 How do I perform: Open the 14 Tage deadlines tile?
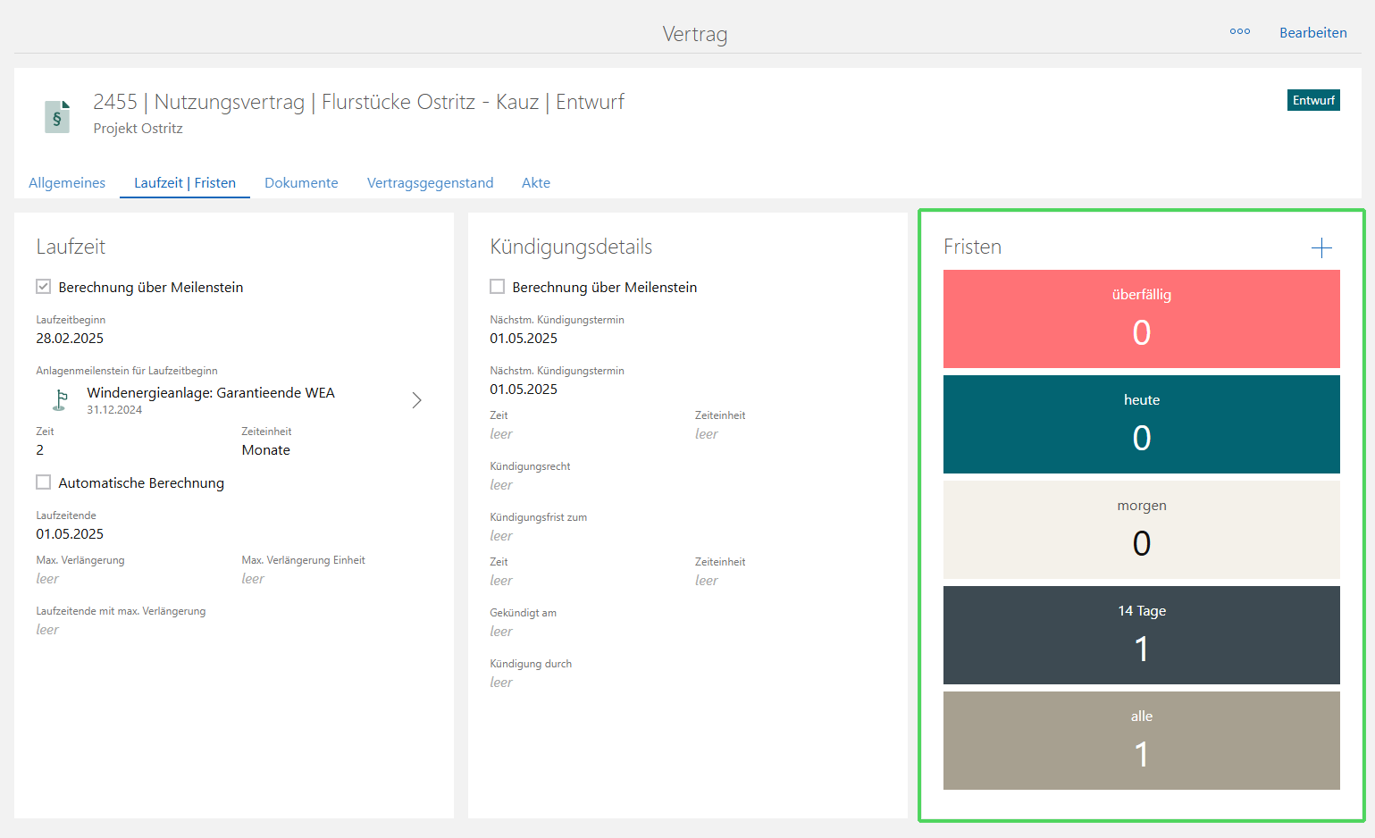pyautogui.click(x=1141, y=635)
